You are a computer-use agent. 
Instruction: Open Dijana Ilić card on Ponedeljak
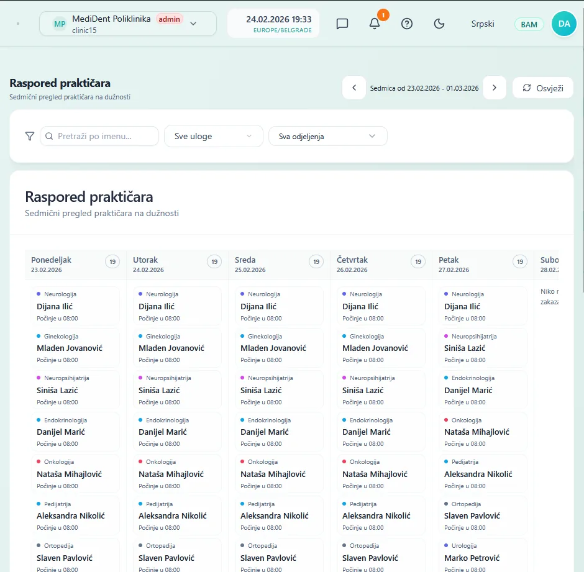[x=75, y=306]
